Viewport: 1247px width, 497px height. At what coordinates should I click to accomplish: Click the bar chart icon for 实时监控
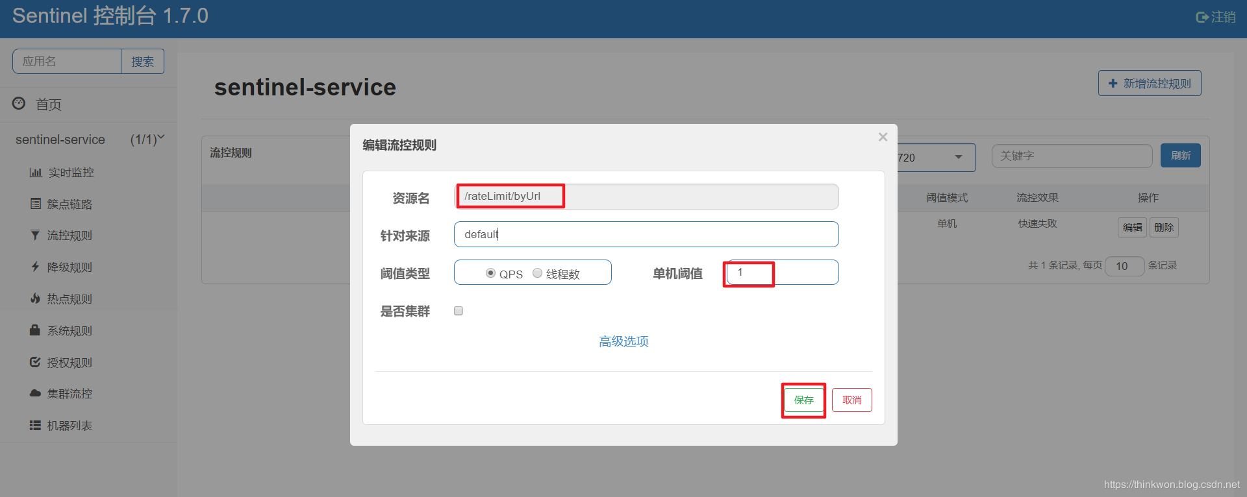(x=35, y=173)
